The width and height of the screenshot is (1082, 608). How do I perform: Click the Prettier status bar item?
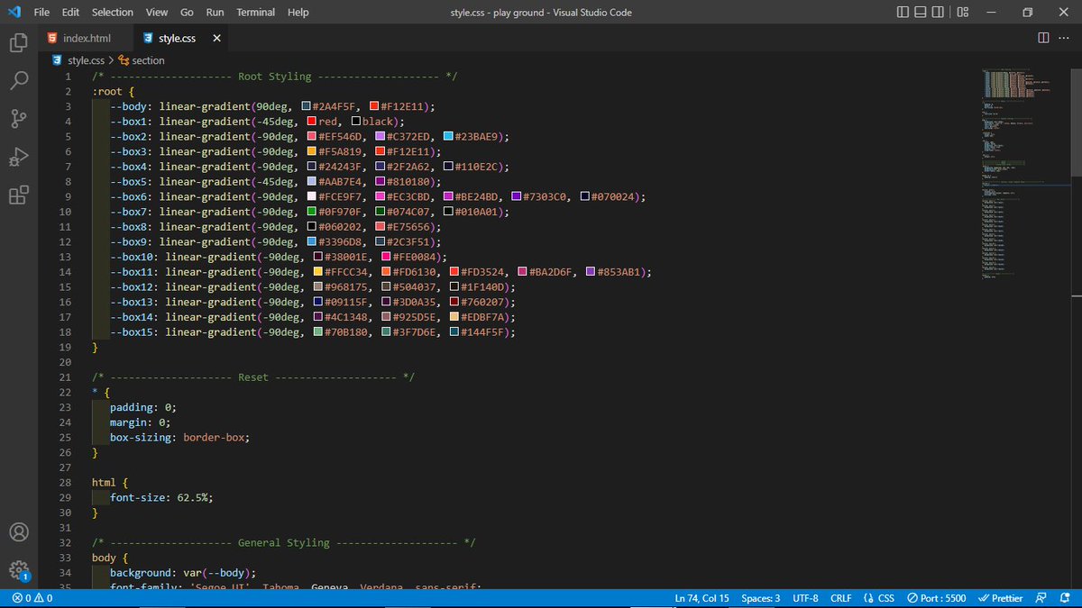tap(1000, 597)
